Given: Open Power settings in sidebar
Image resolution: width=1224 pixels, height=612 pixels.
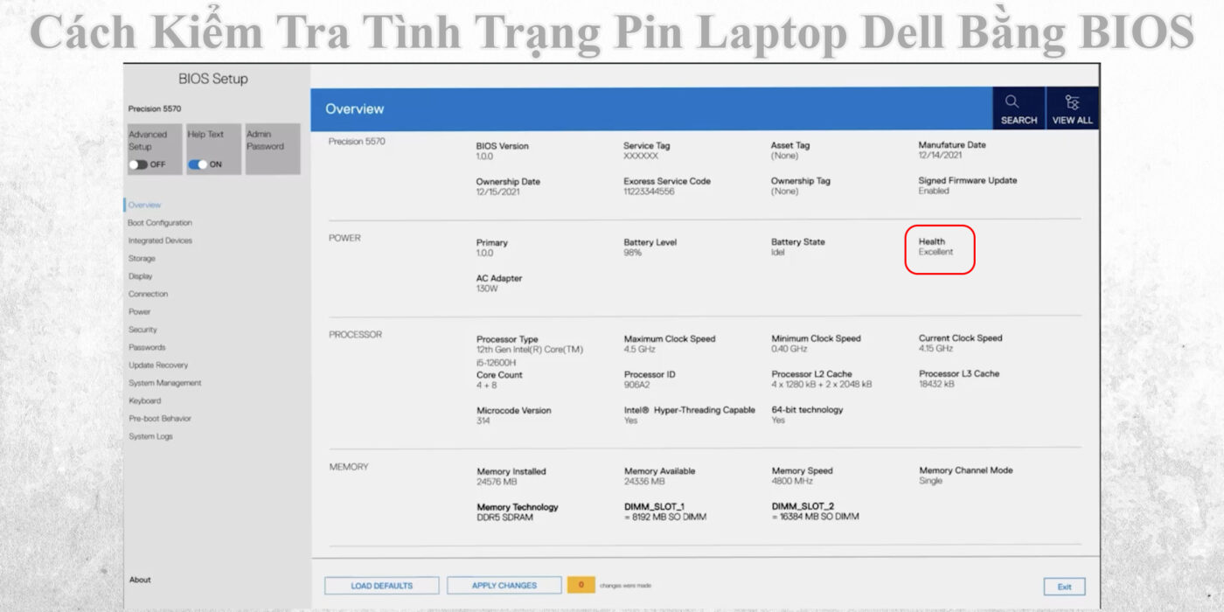Looking at the screenshot, I should pos(139,311).
